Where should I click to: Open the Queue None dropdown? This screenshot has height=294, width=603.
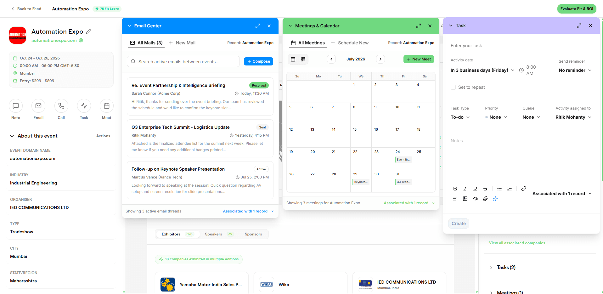[x=531, y=117]
